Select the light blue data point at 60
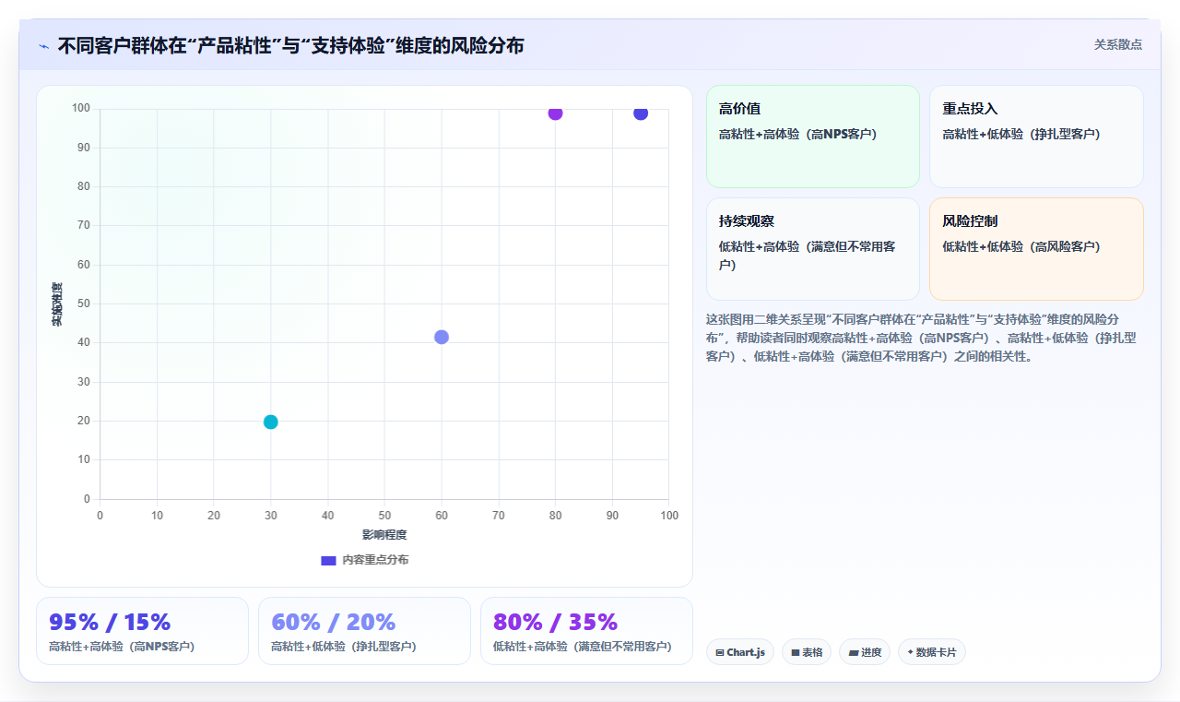This screenshot has width=1180, height=702. [x=442, y=338]
